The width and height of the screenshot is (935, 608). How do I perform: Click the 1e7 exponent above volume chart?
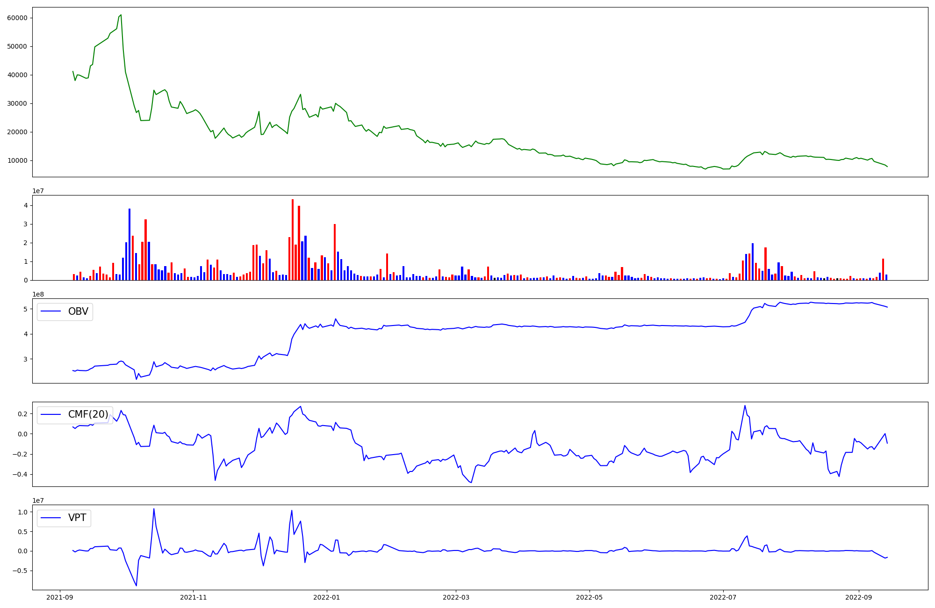(38, 191)
